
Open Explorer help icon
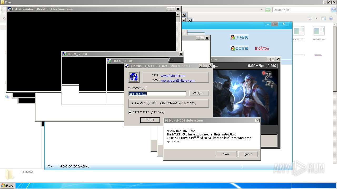331,18
